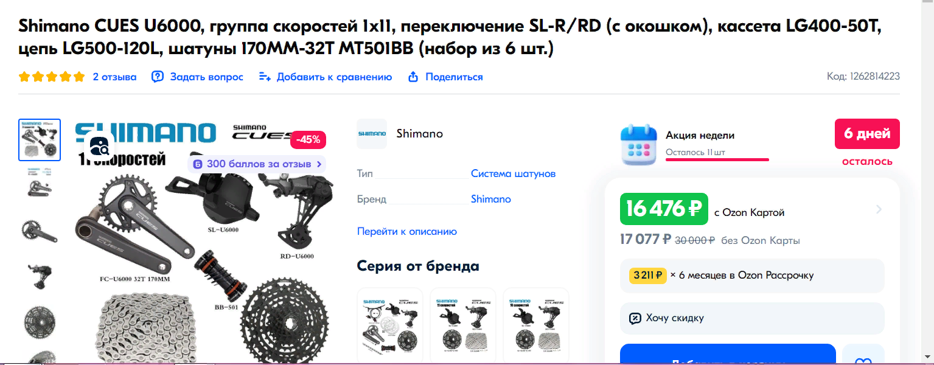Click the weekly deal calendar icon

click(x=639, y=144)
